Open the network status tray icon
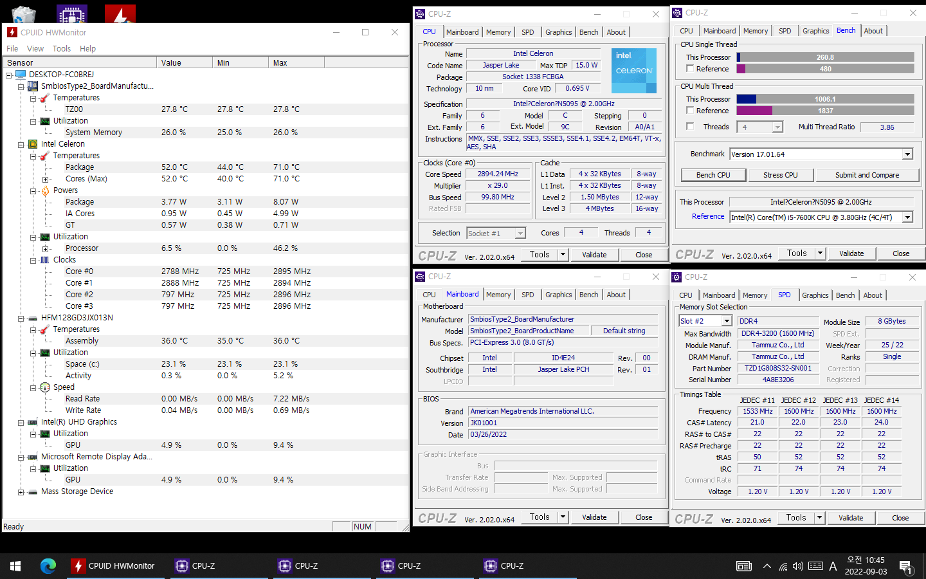926x579 pixels. (783, 566)
